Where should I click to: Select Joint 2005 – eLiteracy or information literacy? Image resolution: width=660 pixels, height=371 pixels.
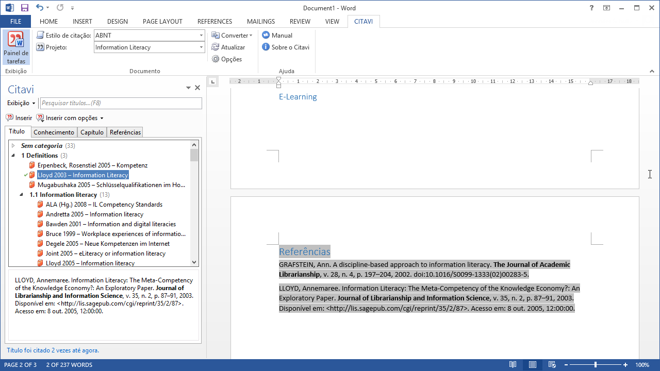(x=106, y=254)
